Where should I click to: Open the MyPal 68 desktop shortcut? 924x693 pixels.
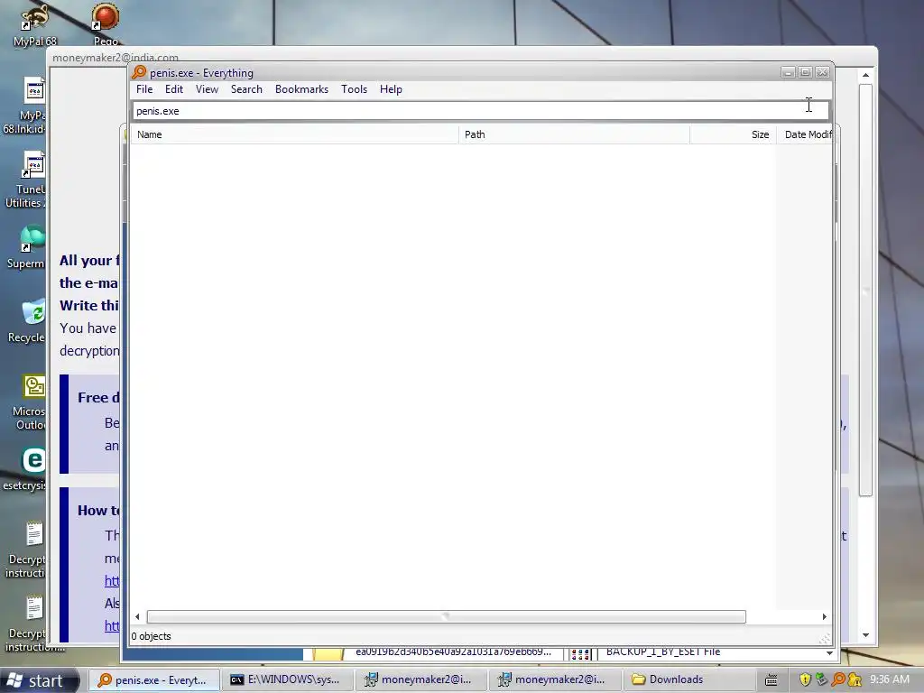tap(35, 24)
